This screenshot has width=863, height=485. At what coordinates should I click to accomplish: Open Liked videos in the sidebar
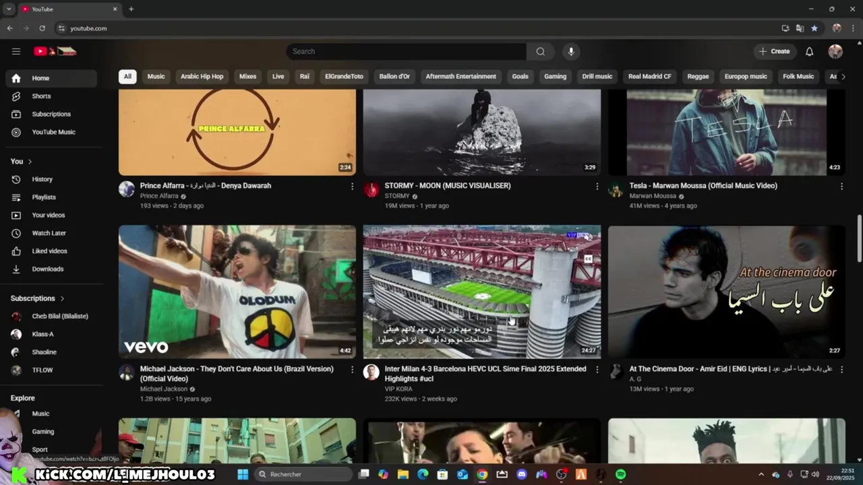coord(51,251)
